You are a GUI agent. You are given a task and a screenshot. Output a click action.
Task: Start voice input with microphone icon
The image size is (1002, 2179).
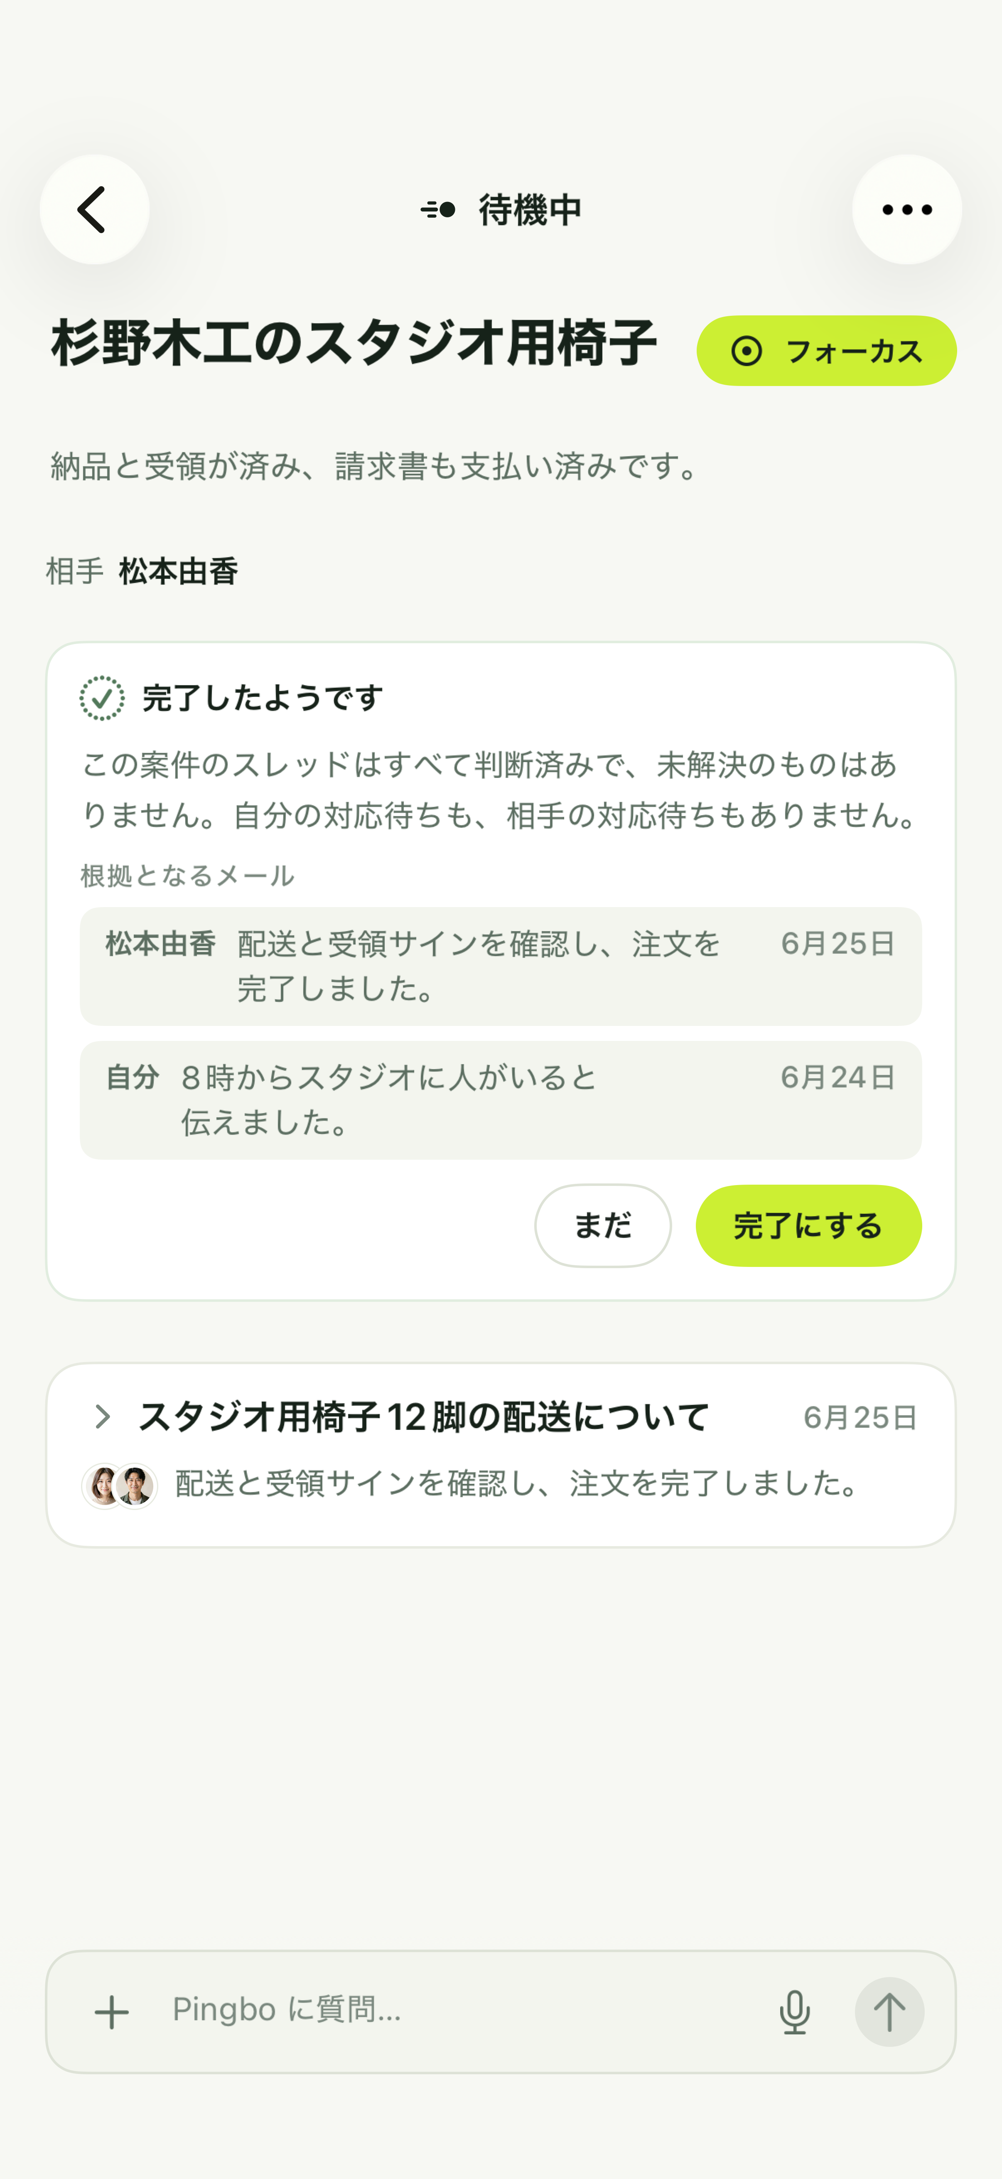coord(794,2012)
